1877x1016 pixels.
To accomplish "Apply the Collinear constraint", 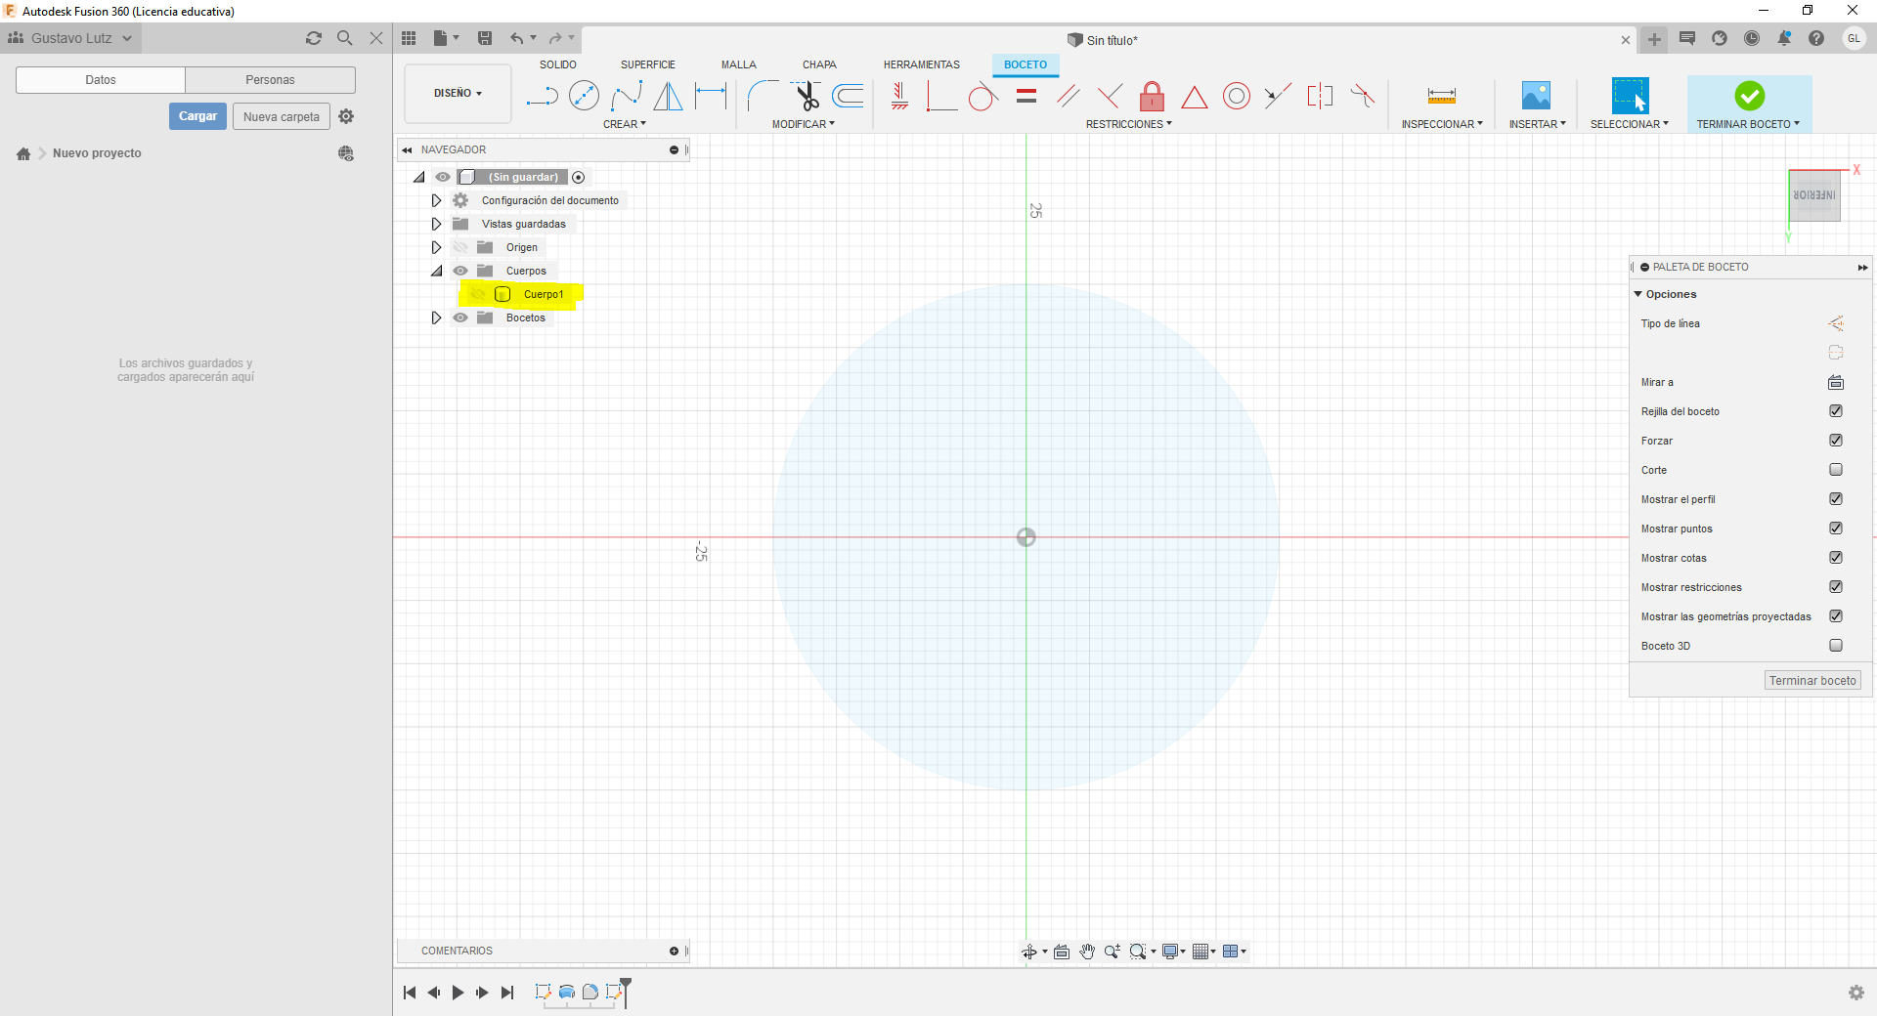I will click(x=1277, y=96).
